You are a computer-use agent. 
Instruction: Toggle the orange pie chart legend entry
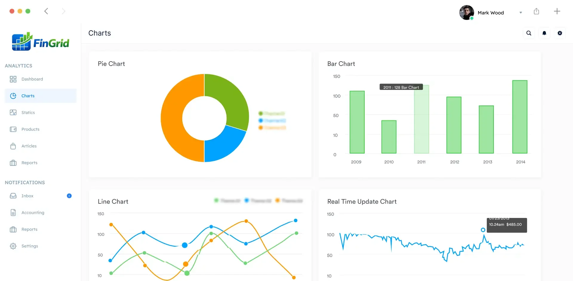pos(272,128)
